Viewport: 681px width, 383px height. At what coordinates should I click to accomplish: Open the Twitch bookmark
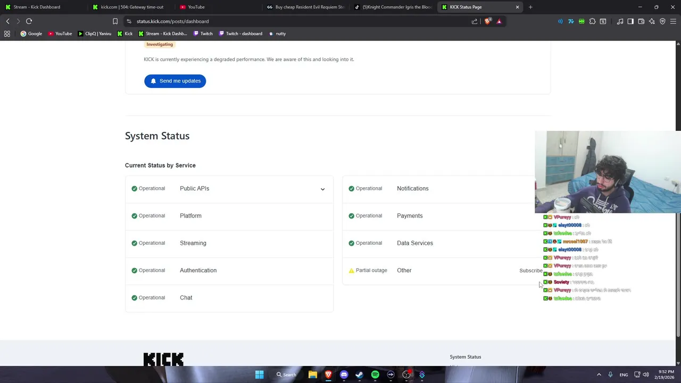pyautogui.click(x=203, y=34)
